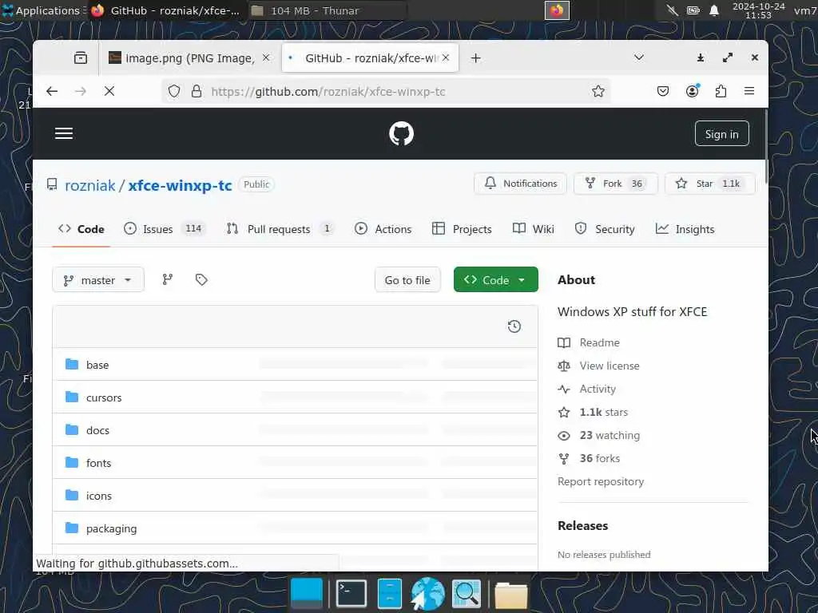Open a new browser tab
818x613 pixels.
[x=475, y=57]
